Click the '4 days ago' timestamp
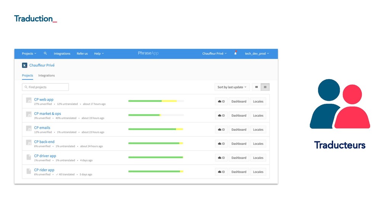Viewport: 390px width, 219px height. point(86,160)
